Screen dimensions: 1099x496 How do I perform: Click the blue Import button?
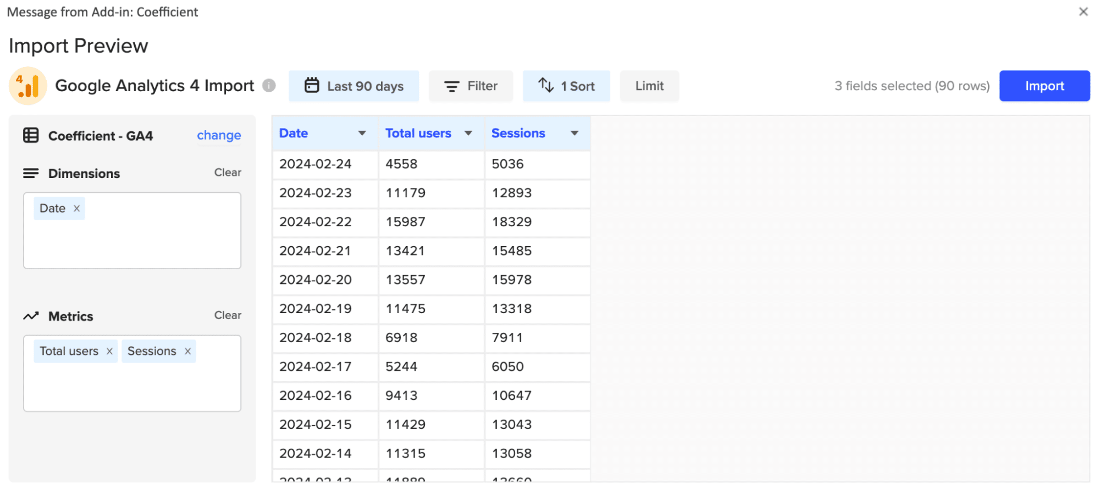pos(1045,86)
